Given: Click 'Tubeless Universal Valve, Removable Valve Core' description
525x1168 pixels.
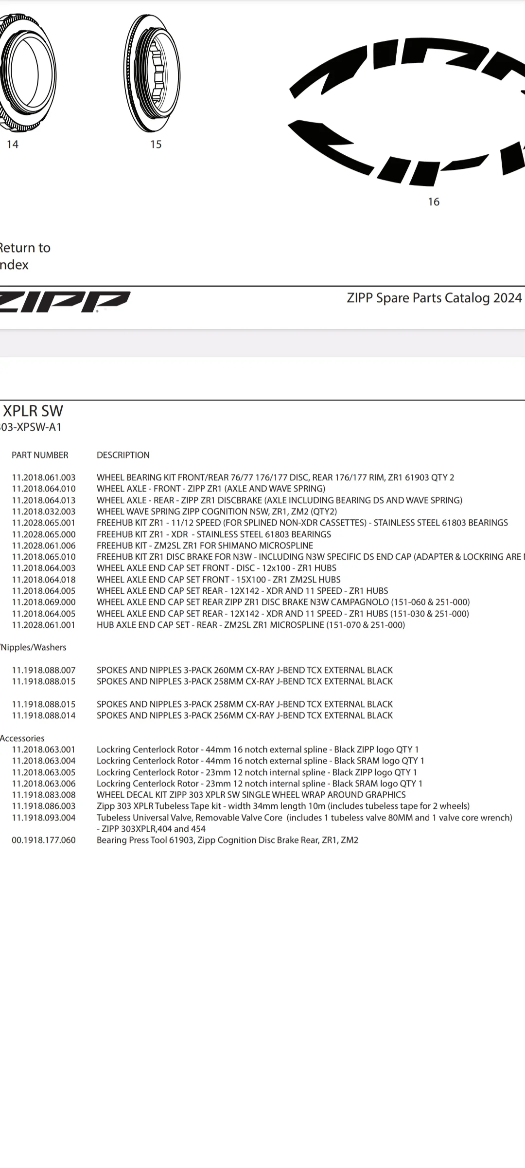Looking at the screenshot, I should coord(304,823).
